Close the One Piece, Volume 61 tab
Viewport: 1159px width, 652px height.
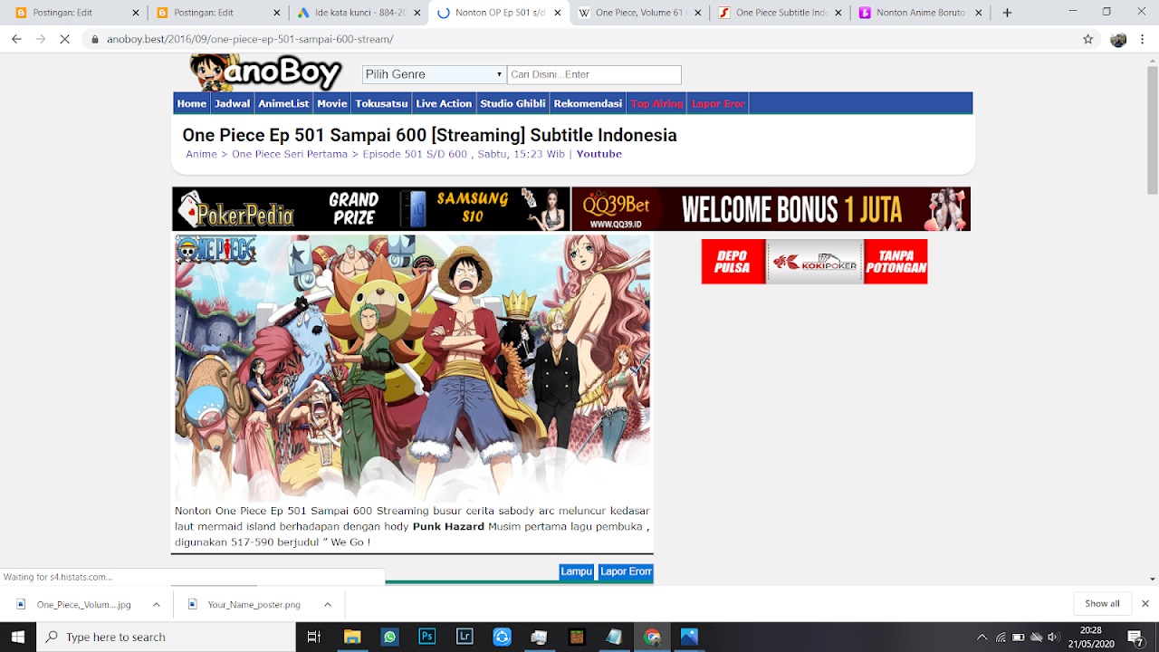(697, 13)
